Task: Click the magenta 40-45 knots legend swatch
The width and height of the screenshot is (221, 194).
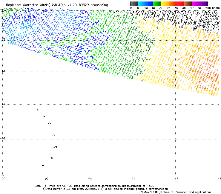Action: [196, 4]
